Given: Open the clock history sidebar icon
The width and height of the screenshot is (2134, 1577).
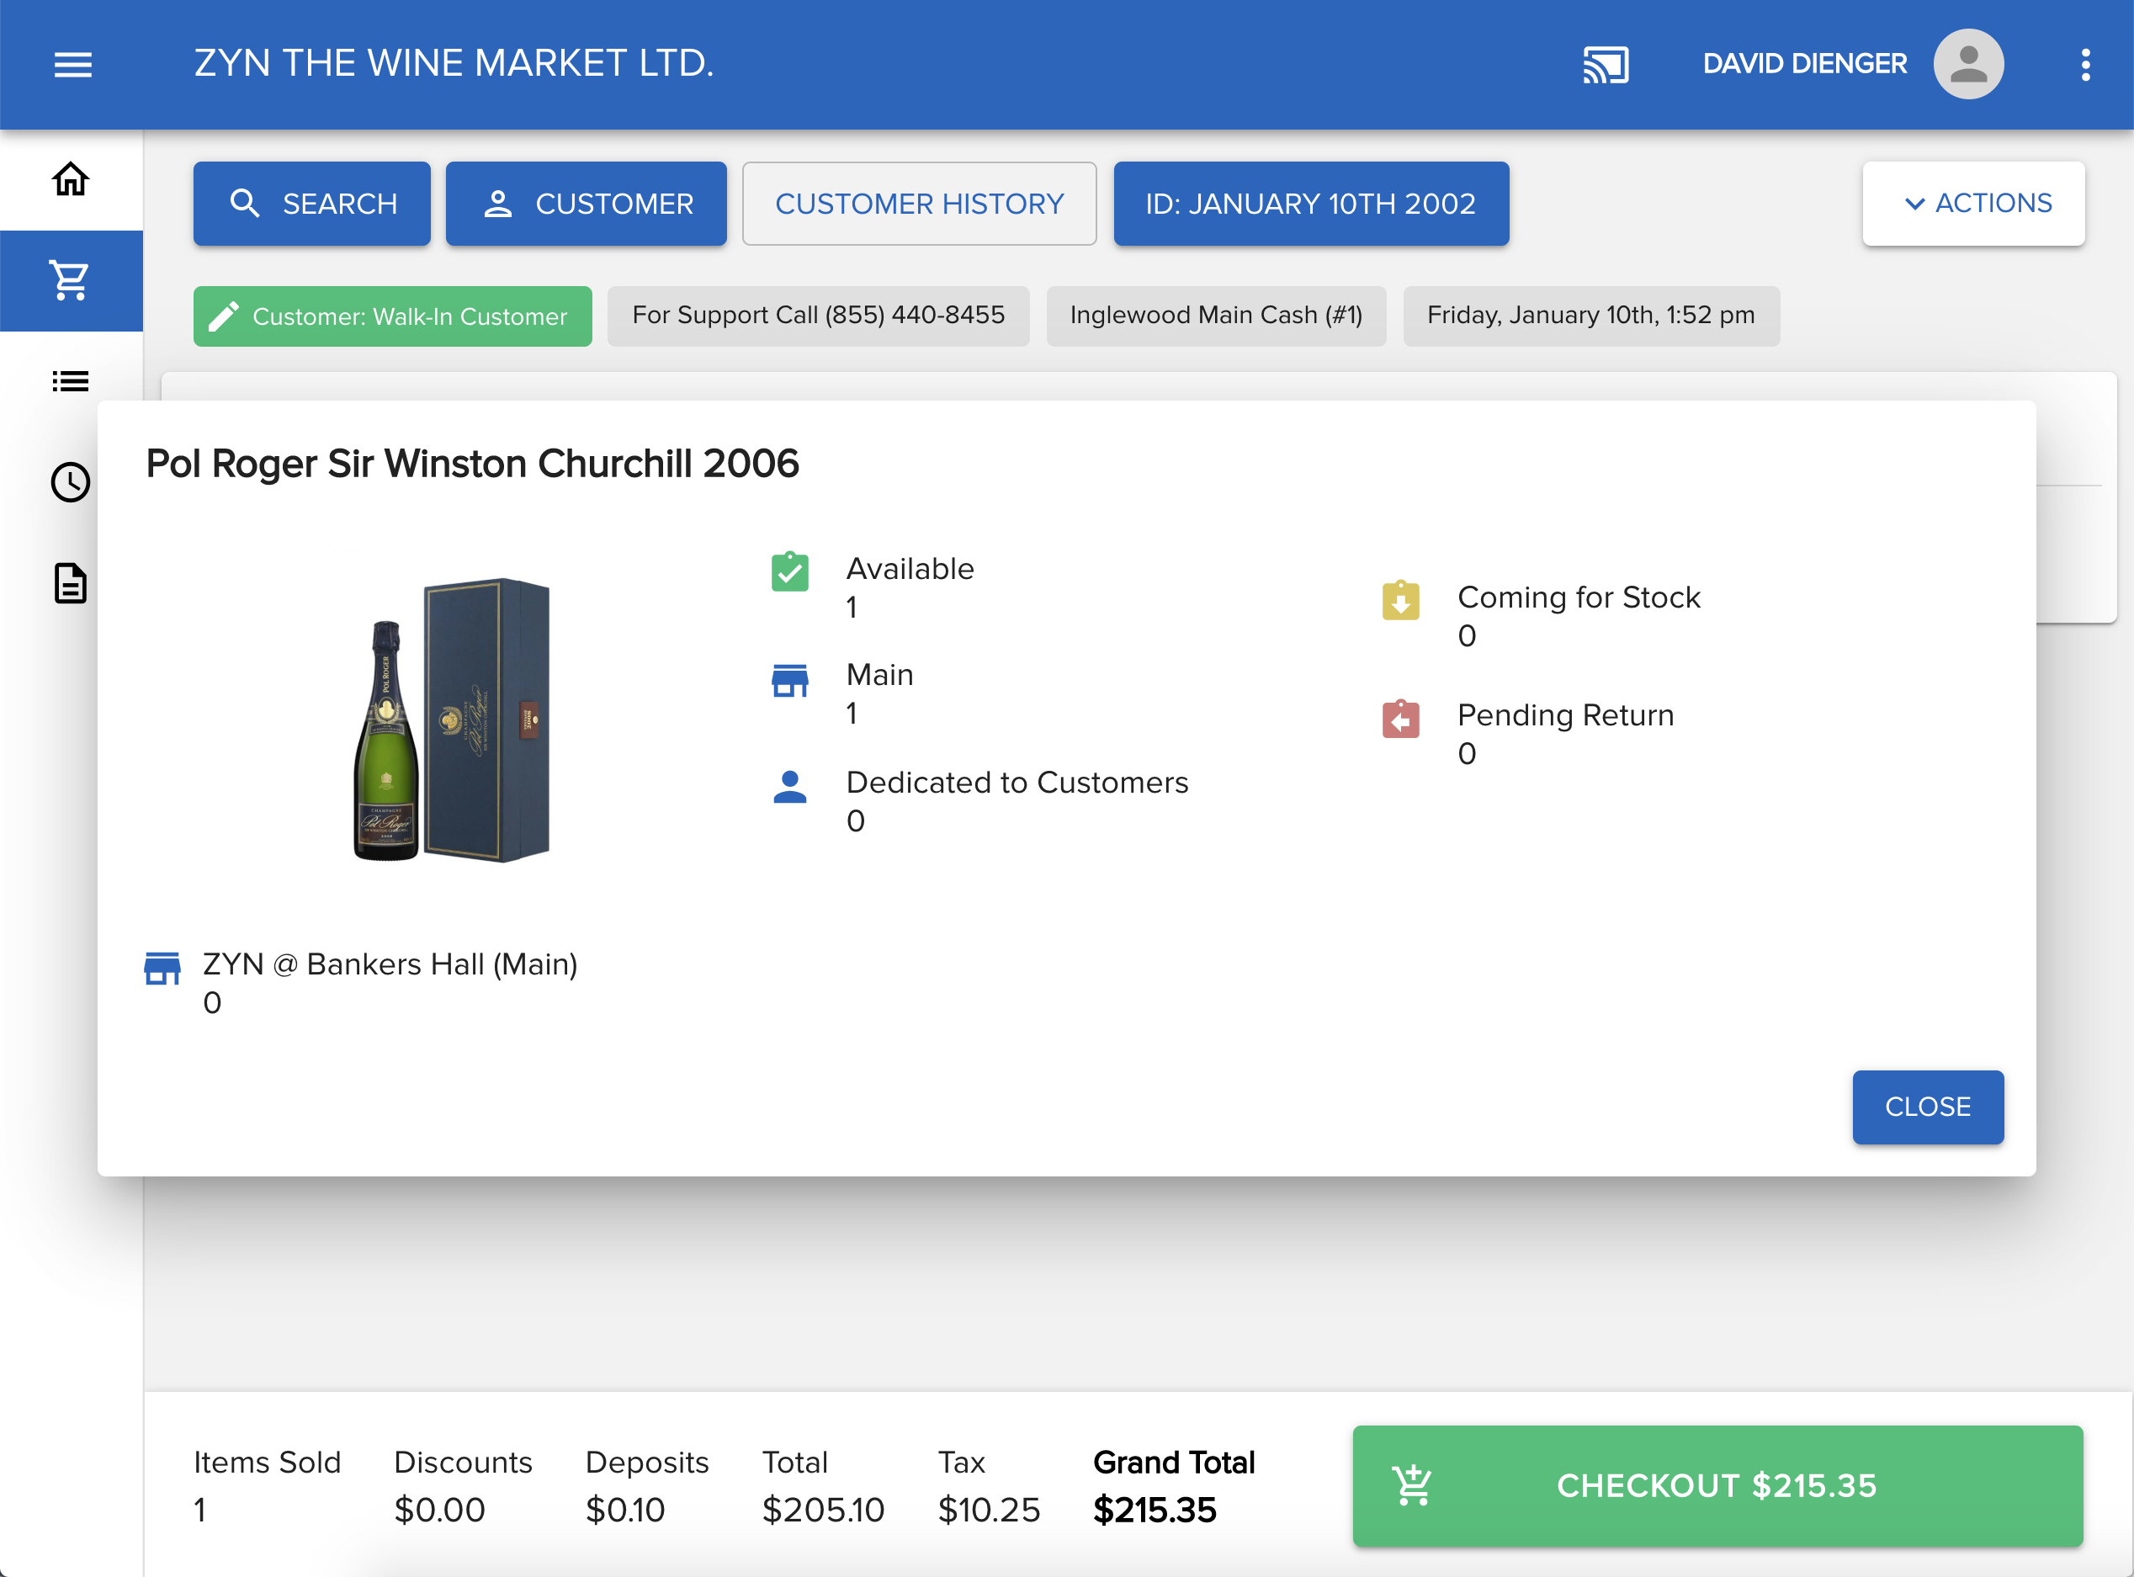Looking at the screenshot, I should (71, 482).
